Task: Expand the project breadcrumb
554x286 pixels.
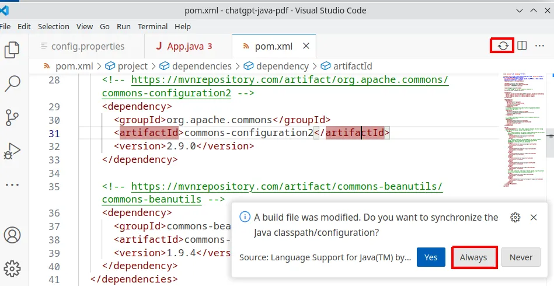Action: pos(127,66)
